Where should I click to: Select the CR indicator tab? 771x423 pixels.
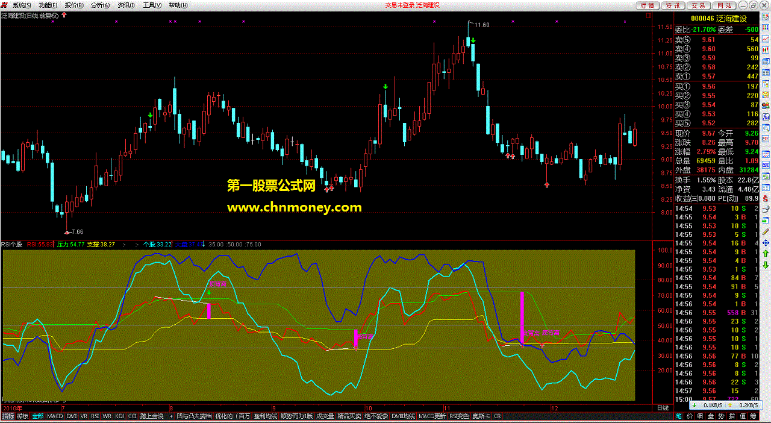[498, 416]
